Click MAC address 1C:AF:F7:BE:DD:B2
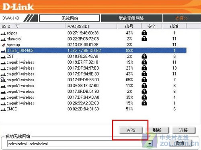The height and width of the screenshot is (150, 201). 84,50
